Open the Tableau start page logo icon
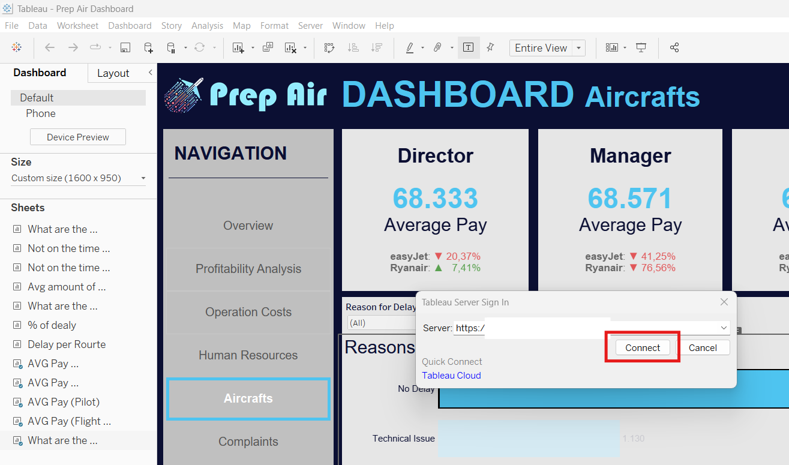Screen dimensions: 789x465 (17, 47)
